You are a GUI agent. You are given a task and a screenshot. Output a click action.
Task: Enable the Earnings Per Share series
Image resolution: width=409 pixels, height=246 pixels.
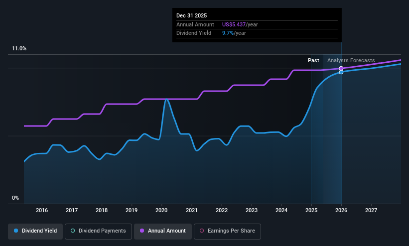tap(227, 231)
